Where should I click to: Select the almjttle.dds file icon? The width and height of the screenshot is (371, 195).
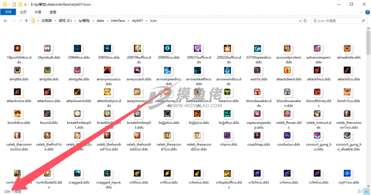18,70
